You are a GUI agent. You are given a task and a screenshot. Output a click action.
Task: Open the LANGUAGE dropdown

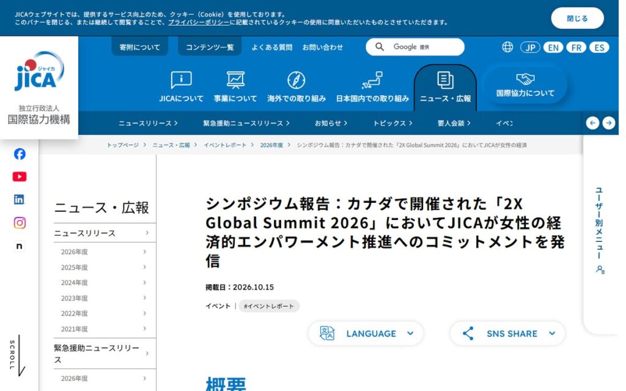366,334
